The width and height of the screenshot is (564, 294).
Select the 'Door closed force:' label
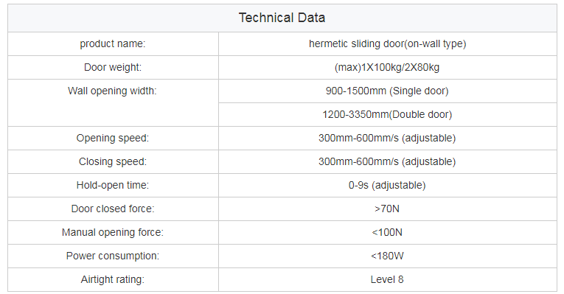pyautogui.click(x=113, y=209)
